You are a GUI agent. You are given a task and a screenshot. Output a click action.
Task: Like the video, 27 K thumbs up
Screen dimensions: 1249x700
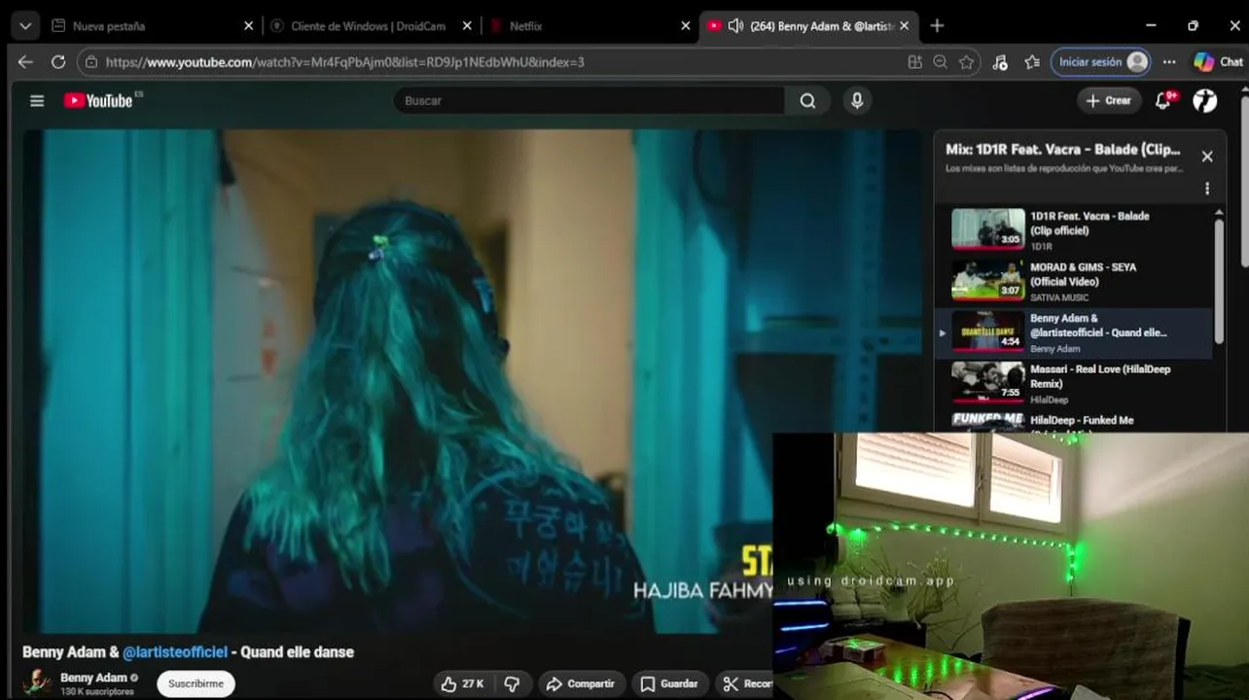(x=463, y=683)
